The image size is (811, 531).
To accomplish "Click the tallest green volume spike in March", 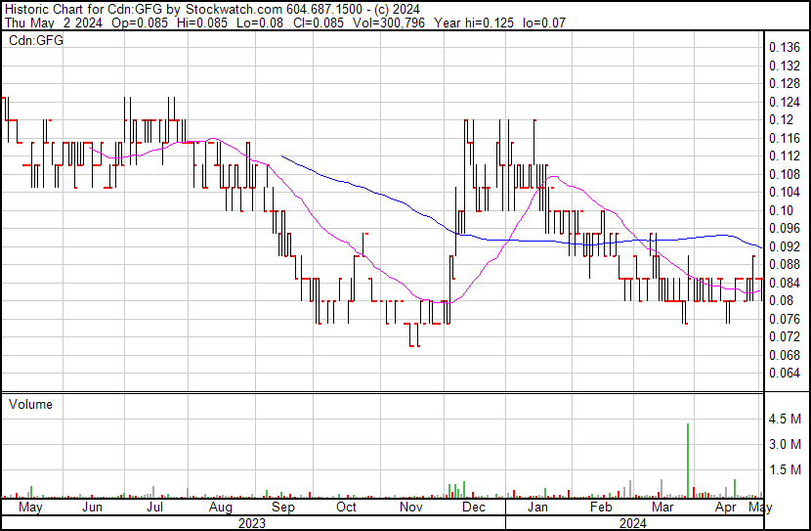I will click(x=688, y=460).
